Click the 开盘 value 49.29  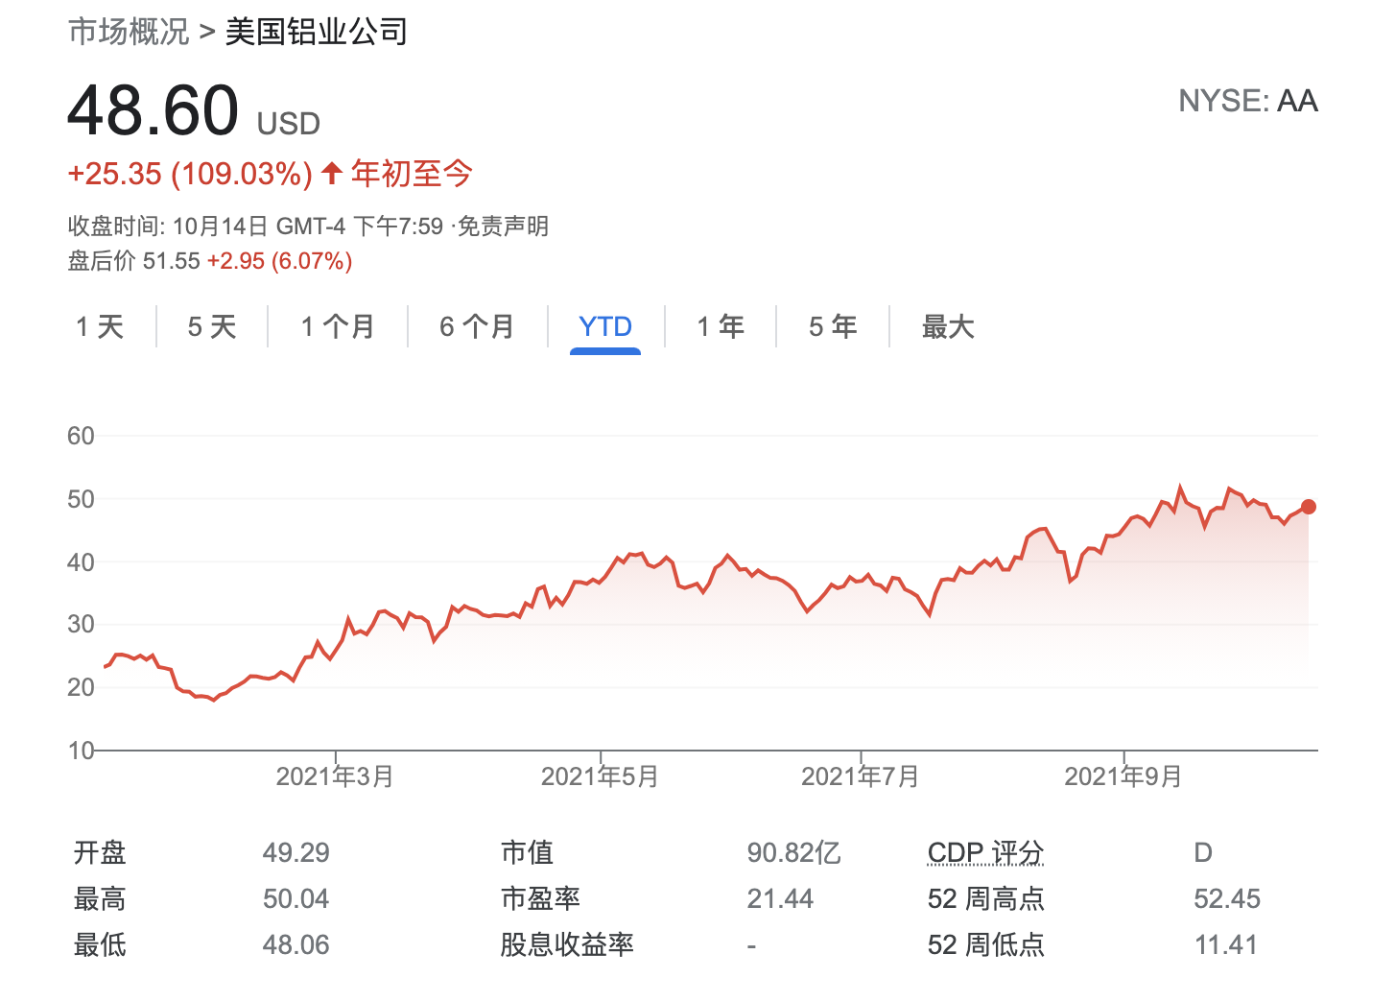296,852
